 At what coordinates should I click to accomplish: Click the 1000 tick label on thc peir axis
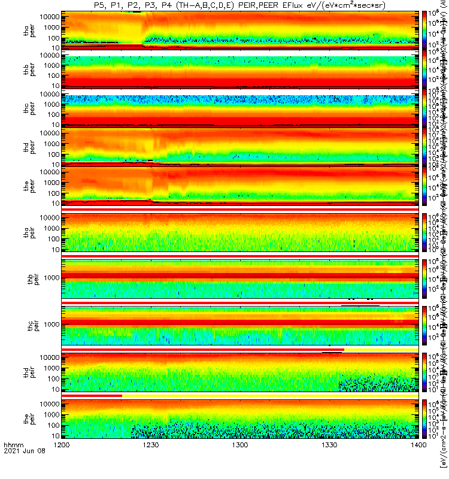tap(51, 325)
